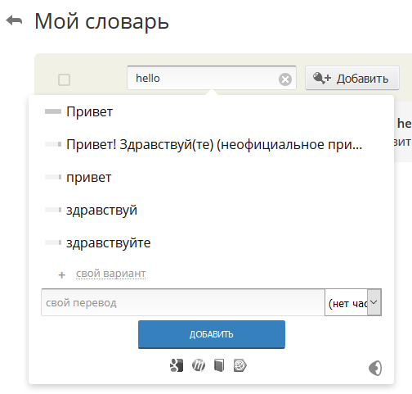Select translation здравствуй
Screen dimensions: 412x394
coord(101,211)
